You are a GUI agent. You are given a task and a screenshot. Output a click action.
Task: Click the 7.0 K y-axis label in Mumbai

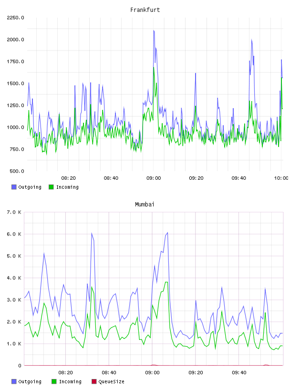pyautogui.click(x=14, y=212)
